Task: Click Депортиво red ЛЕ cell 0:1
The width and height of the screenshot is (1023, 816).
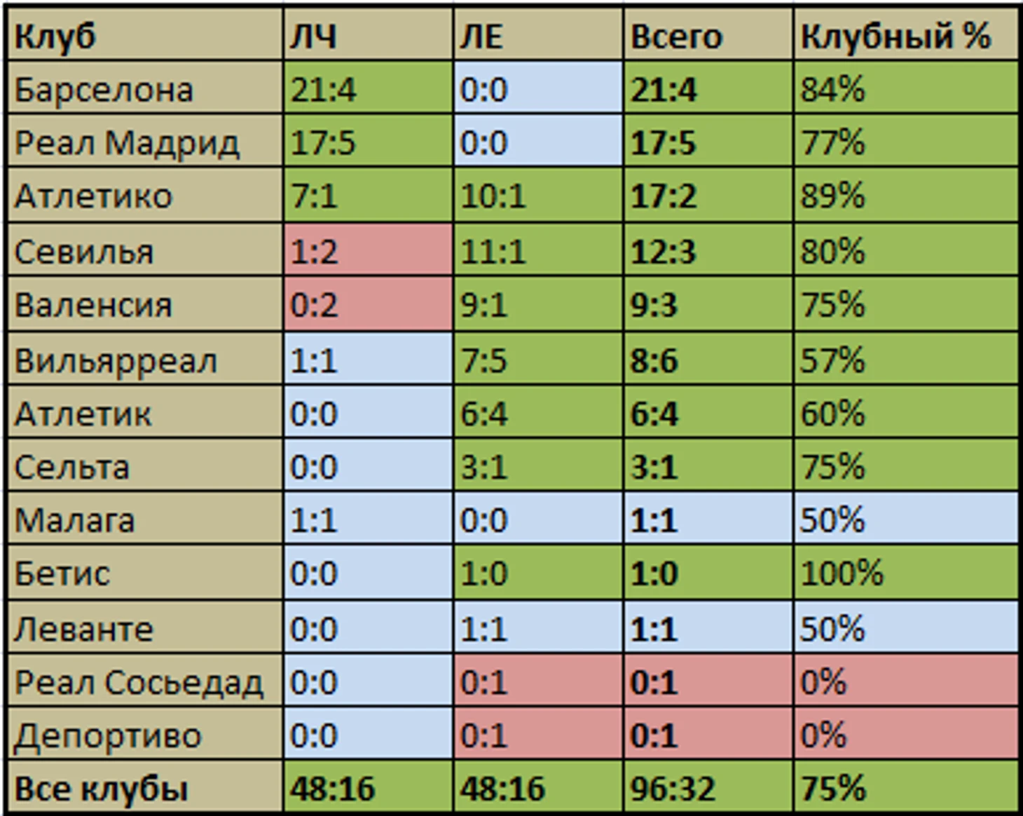Action: point(538,734)
